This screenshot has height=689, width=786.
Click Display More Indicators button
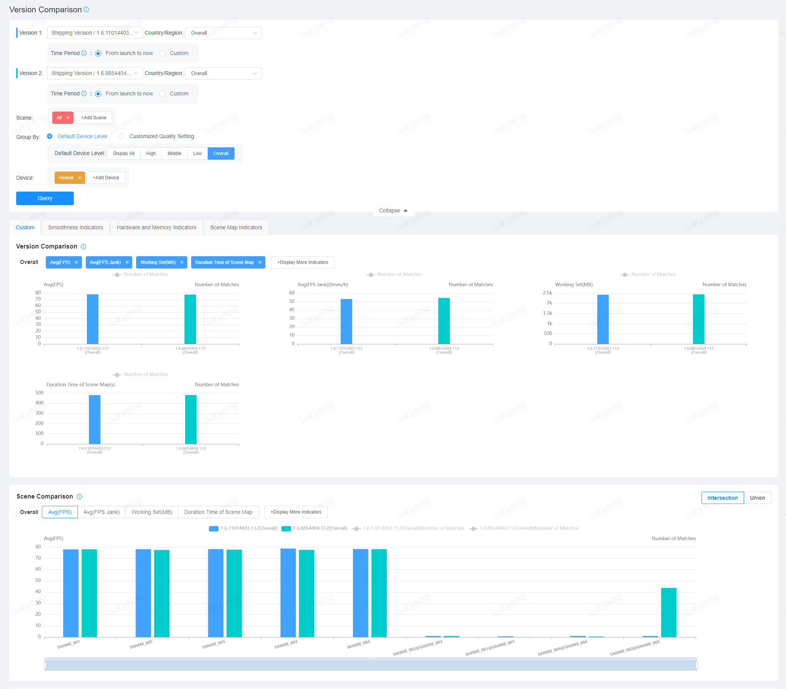(x=302, y=262)
